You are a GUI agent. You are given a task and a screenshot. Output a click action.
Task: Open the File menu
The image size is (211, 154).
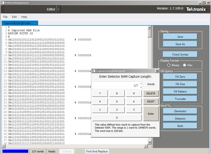tap(5, 17)
